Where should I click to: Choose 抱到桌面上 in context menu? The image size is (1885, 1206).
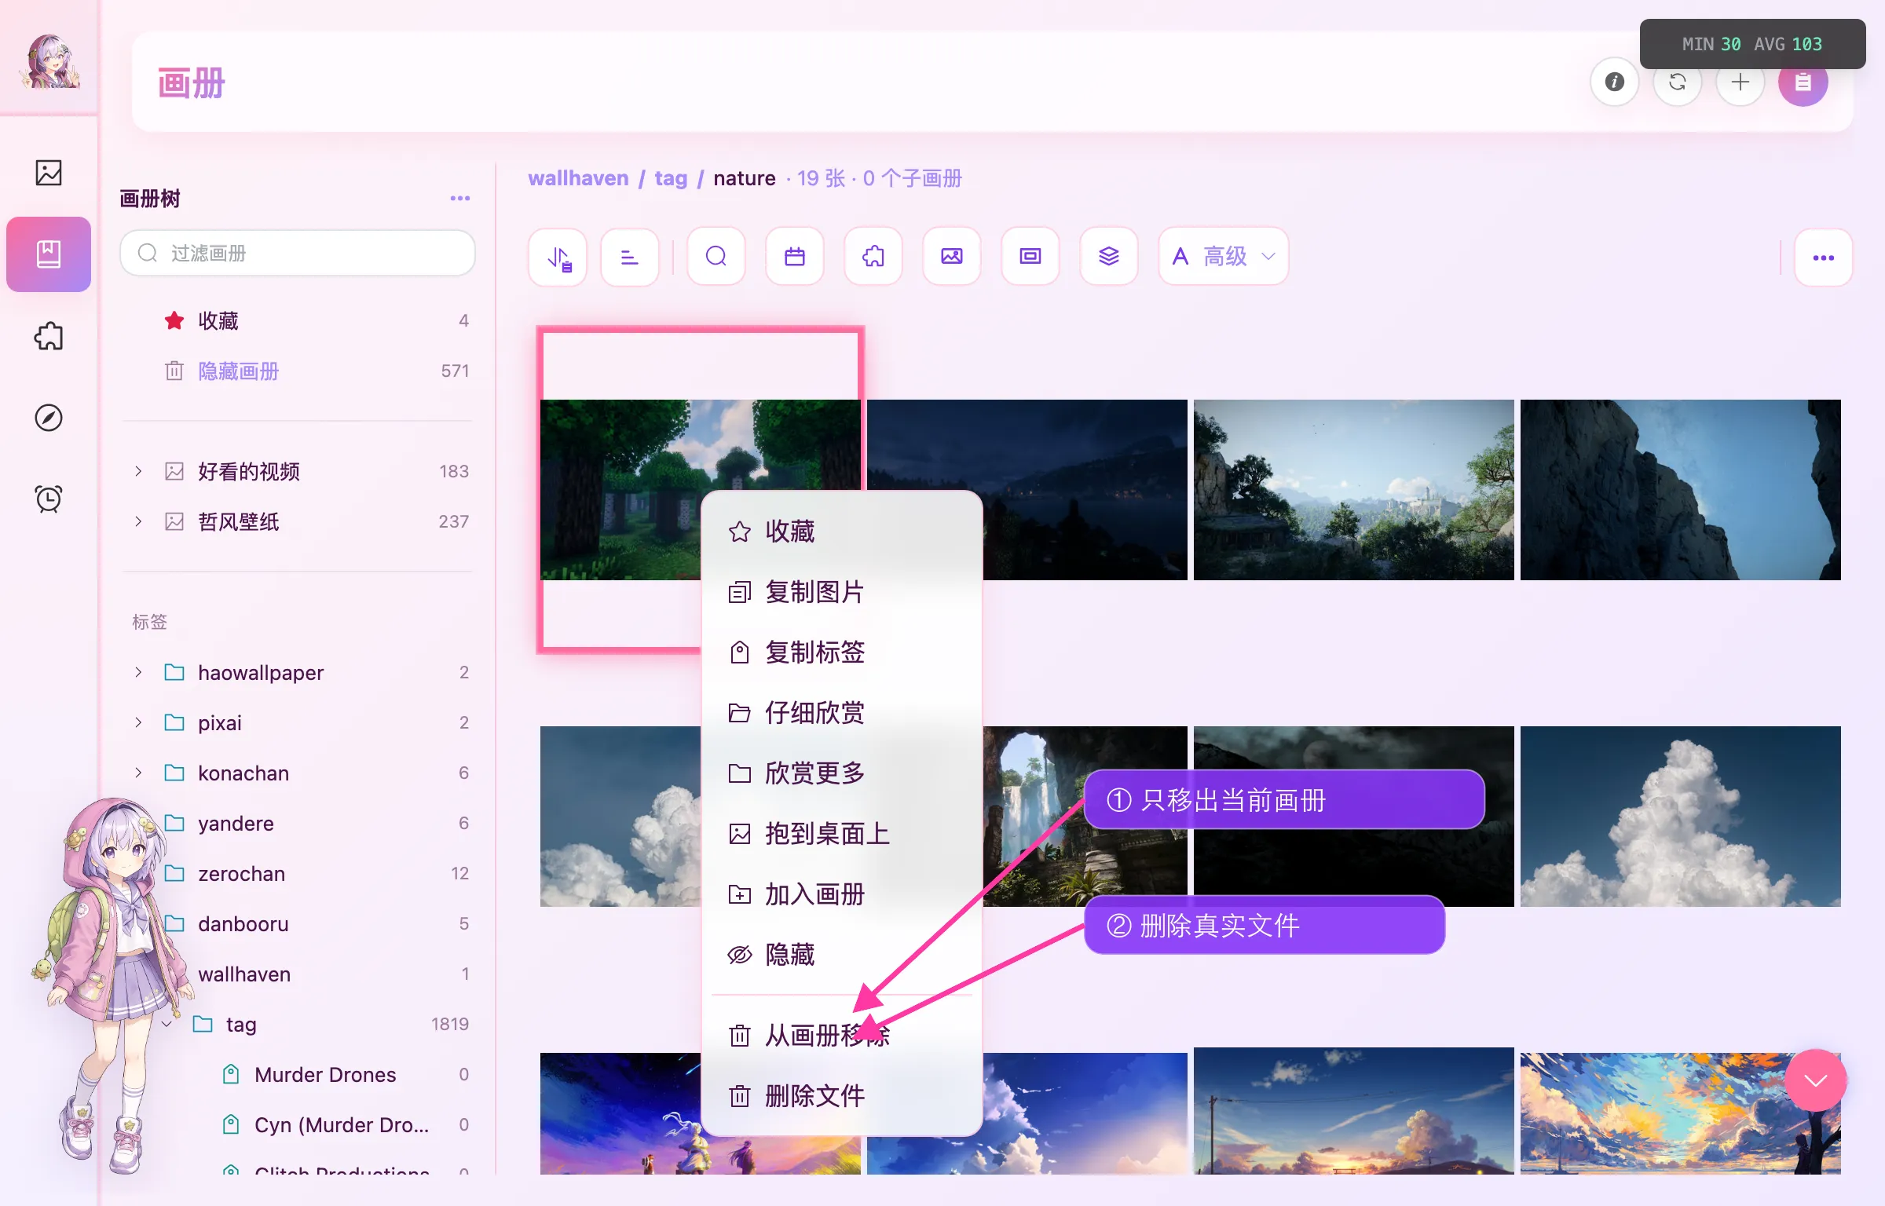[842, 834]
